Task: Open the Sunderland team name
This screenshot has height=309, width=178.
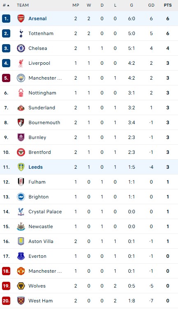Action: pyautogui.click(x=42, y=108)
